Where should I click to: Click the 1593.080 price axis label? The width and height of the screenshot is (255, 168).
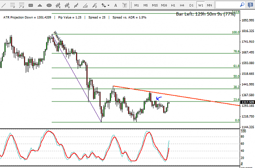tap(248, 63)
